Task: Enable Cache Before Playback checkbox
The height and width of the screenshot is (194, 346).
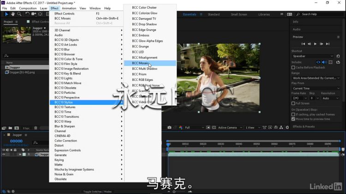Action: point(293,68)
